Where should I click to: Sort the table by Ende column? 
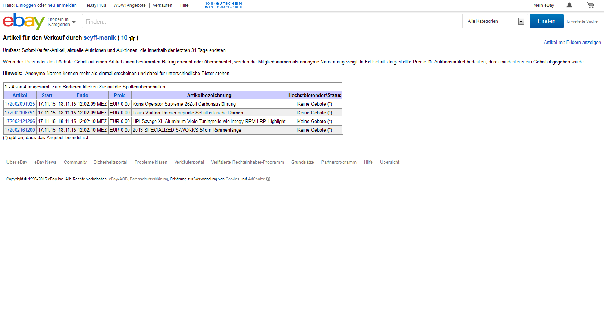82,96
